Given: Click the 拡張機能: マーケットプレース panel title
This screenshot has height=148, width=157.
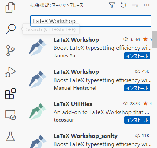Looking at the screenshot, I should (x=57, y=6).
